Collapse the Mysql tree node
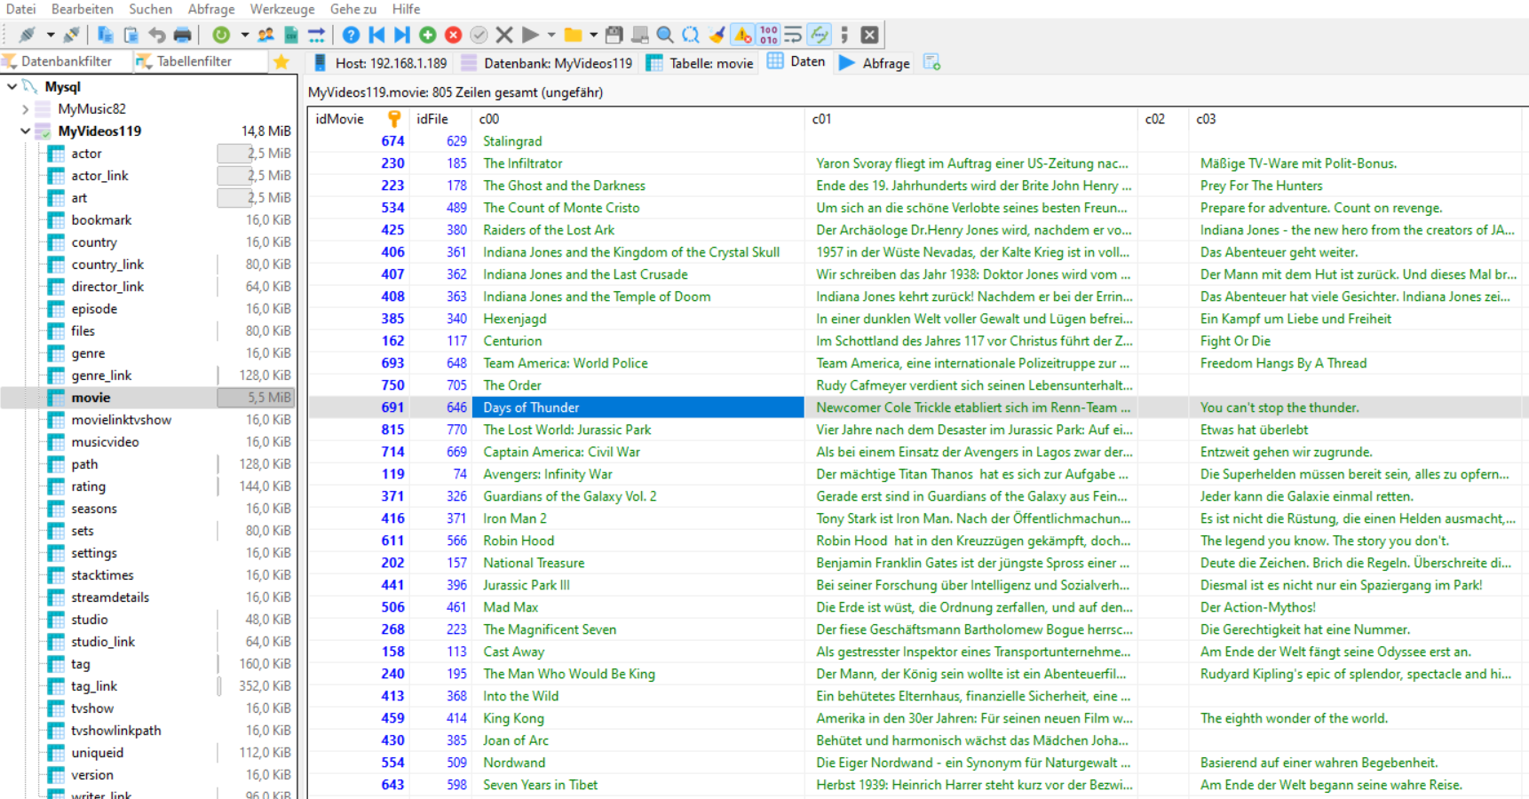The height and width of the screenshot is (799, 1529). (x=12, y=86)
